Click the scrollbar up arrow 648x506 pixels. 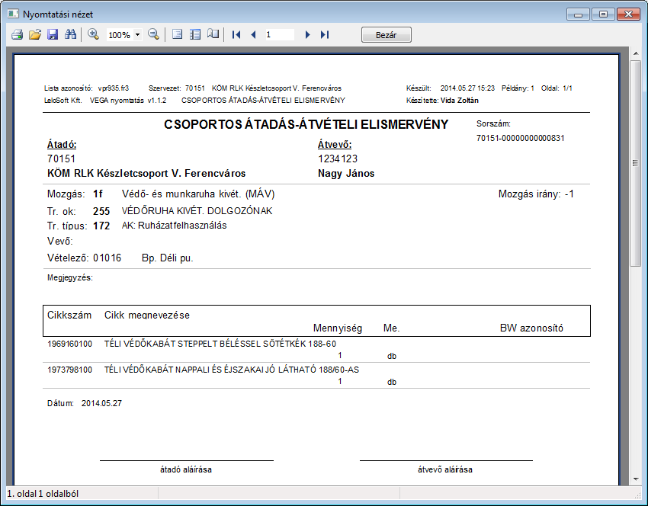(x=636, y=53)
